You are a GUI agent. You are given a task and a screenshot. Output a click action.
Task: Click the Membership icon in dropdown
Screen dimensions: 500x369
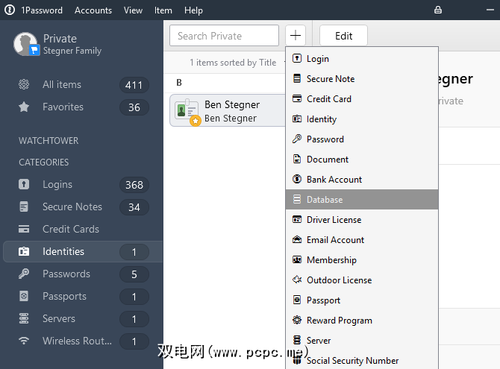[x=297, y=259]
